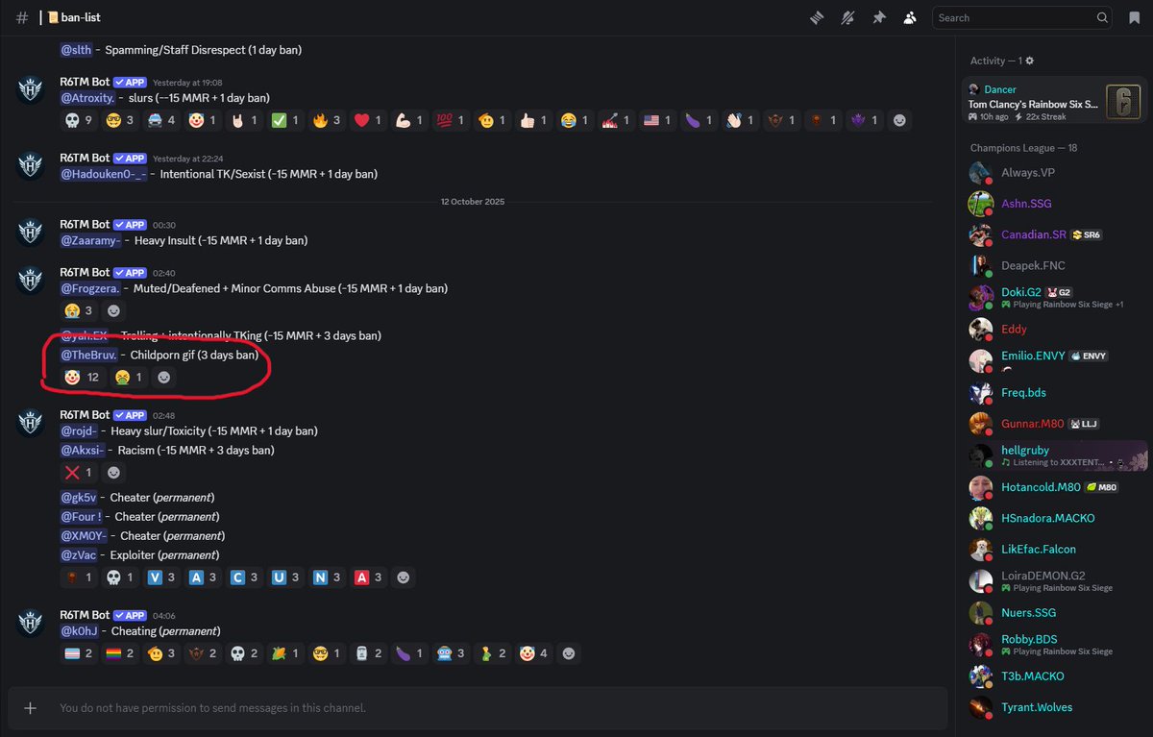Open R6TM Bot avatar on k0hJ message

click(30, 623)
